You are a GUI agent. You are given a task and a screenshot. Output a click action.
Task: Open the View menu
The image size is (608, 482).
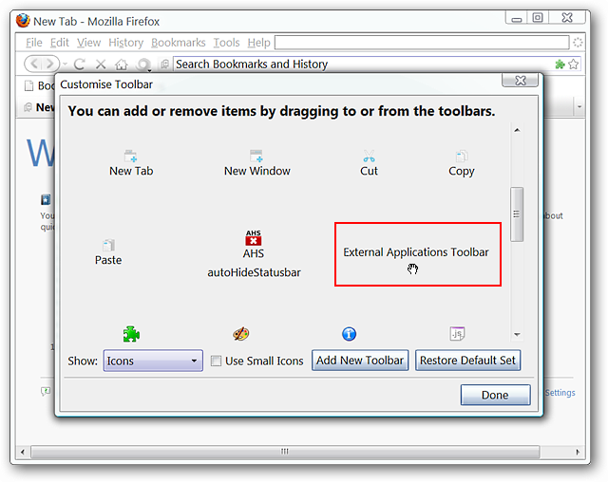point(88,42)
